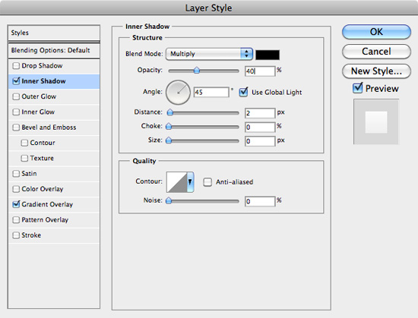The width and height of the screenshot is (418, 318).
Task: Click the Opacity slider handle
Action: (197, 71)
